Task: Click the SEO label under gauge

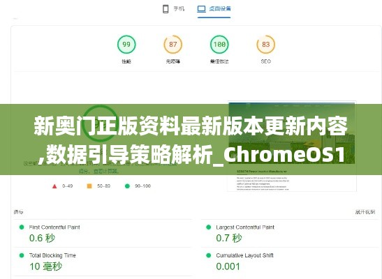Action: (266, 61)
